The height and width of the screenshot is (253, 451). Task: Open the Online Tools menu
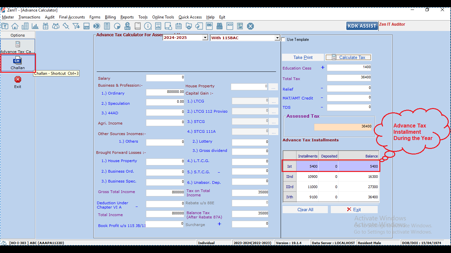[x=163, y=17]
